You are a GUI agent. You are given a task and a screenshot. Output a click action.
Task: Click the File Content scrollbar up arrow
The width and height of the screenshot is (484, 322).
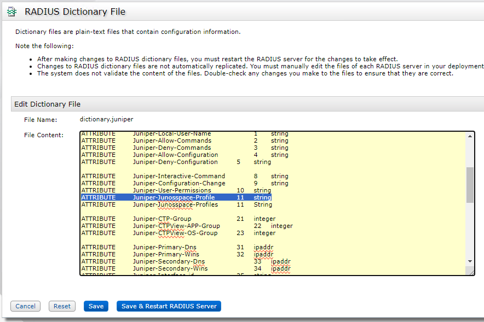[470, 136]
